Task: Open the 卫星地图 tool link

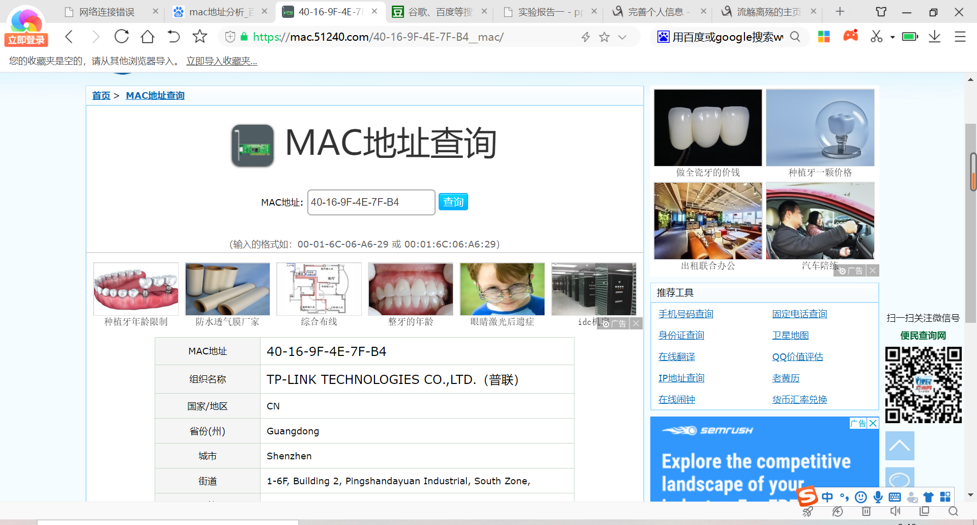Action: [x=790, y=335]
